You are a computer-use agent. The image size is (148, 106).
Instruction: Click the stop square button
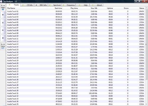[3, 38]
